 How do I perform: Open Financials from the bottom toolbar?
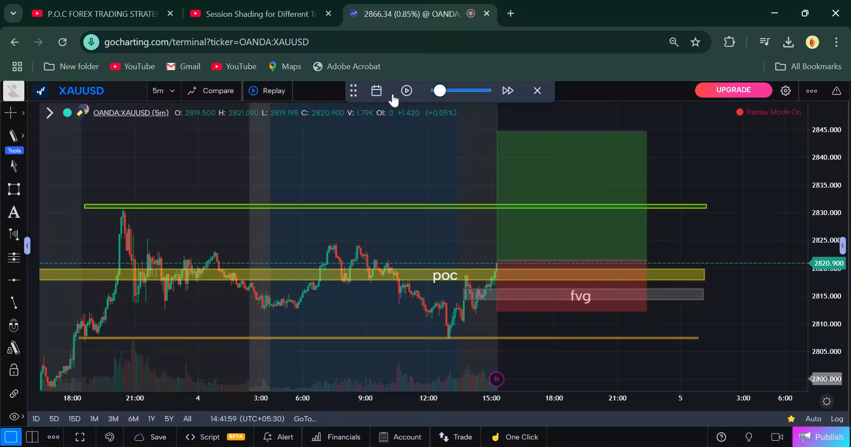[x=336, y=437]
